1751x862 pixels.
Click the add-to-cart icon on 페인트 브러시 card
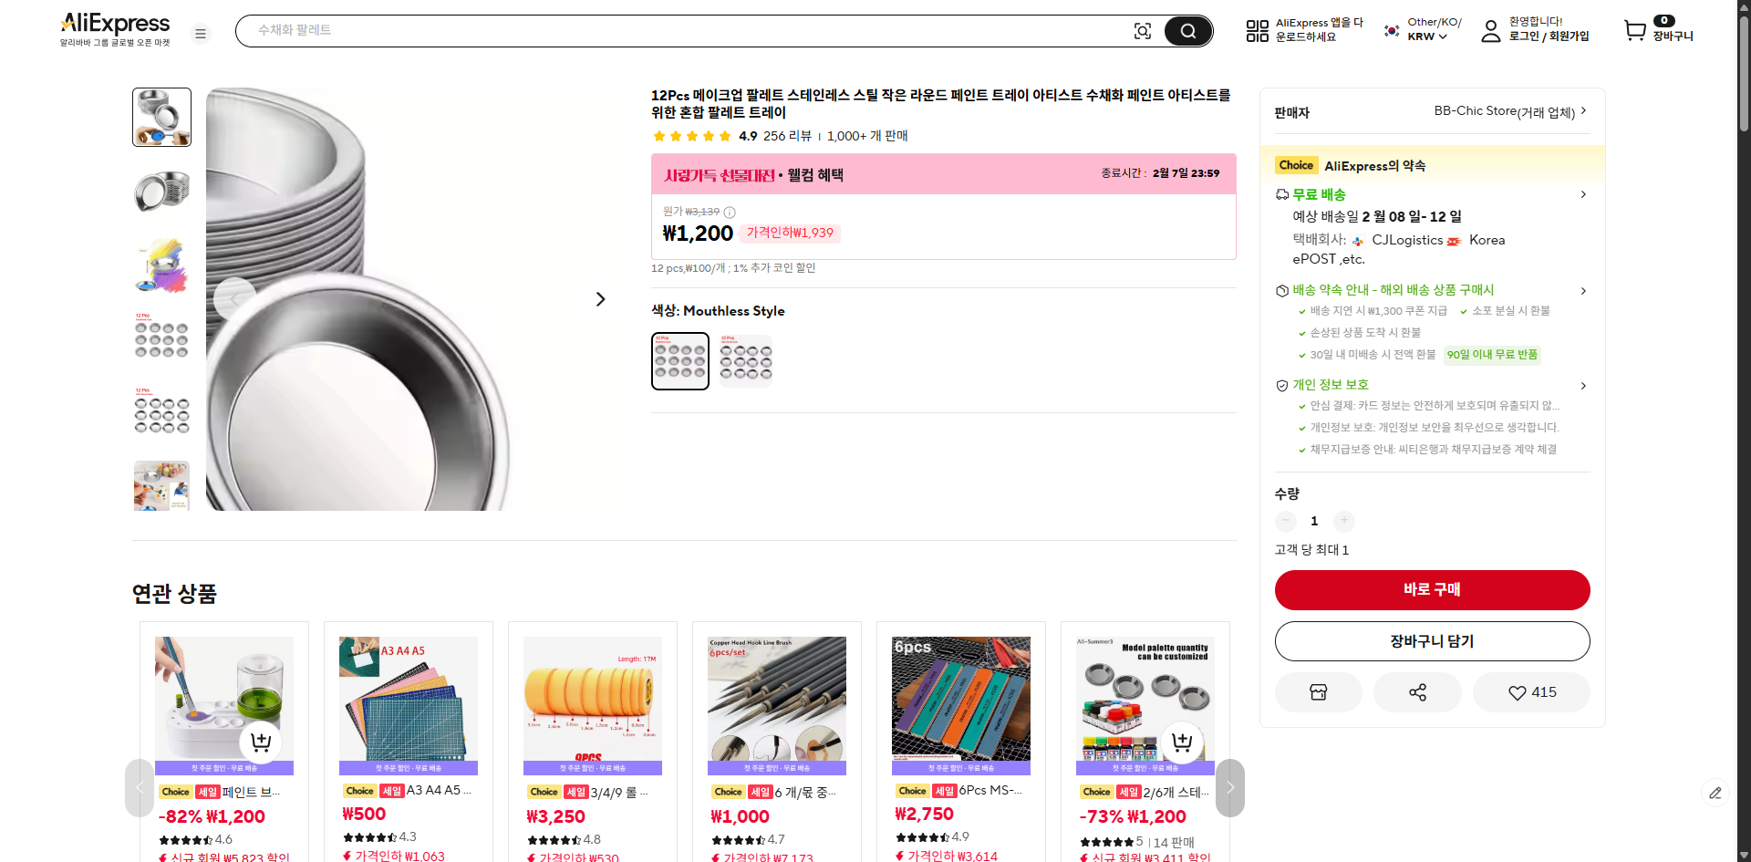260,743
